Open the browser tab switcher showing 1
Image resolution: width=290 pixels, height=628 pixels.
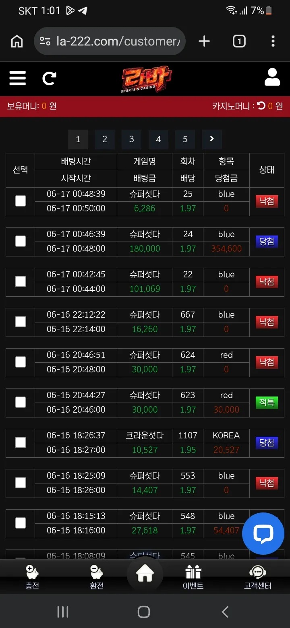pos(239,41)
